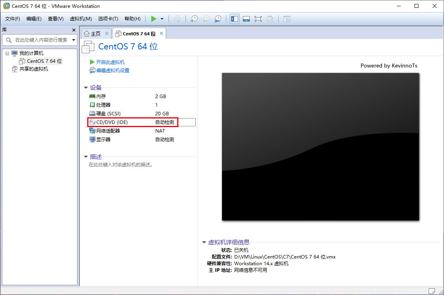Close the 库 library panel
This screenshot has height=295, width=444.
point(74,30)
